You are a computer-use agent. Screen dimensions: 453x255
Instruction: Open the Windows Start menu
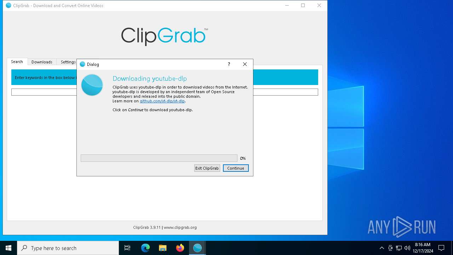pyautogui.click(x=8, y=248)
